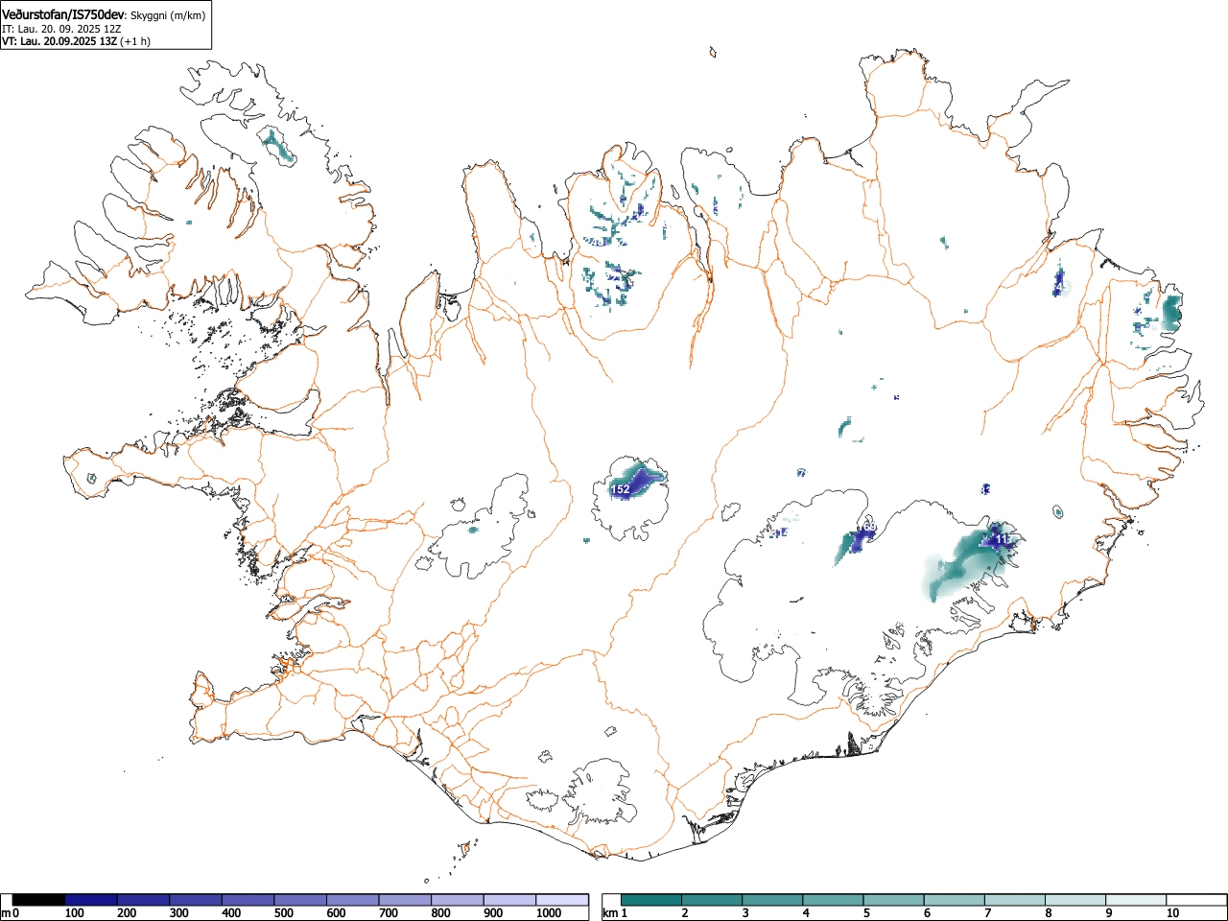This screenshot has height=921, width=1228.
Task: Click the black 0–100 m legend swatch
Action: (39, 900)
